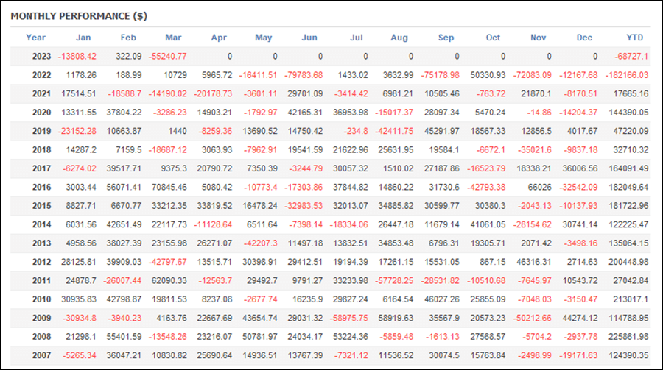Image resolution: width=663 pixels, height=370 pixels.
Task: Click the 2009 July value -58975.75
Action: click(x=349, y=318)
